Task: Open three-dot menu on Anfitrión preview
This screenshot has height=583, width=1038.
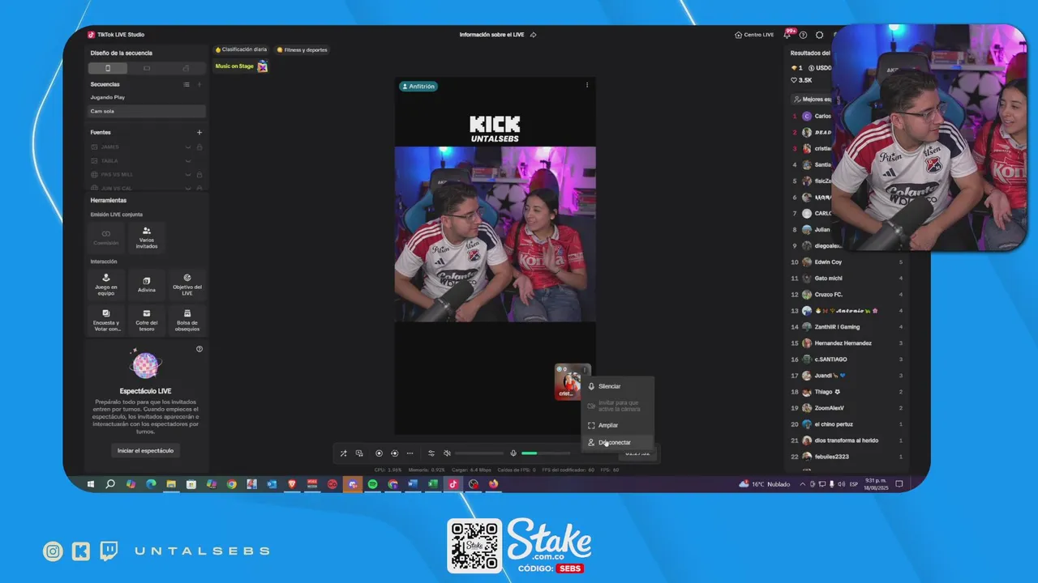Action: pyautogui.click(x=587, y=85)
